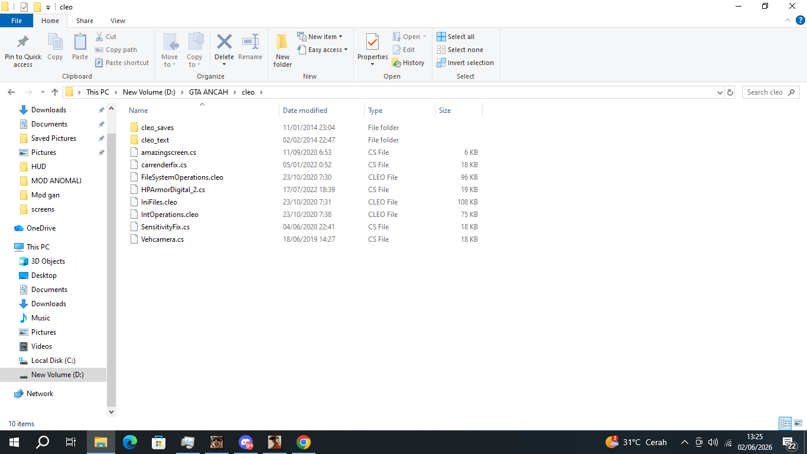Switch to the Share ribbon tab
The height and width of the screenshot is (454, 807).
pos(84,21)
